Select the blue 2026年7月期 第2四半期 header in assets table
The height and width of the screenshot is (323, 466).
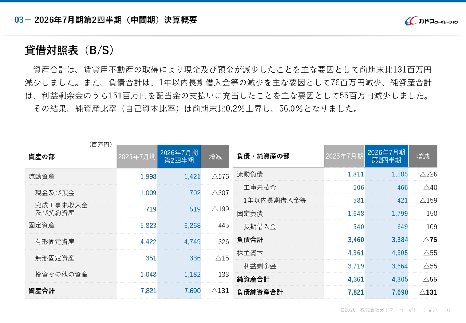click(x=179, y=156)
